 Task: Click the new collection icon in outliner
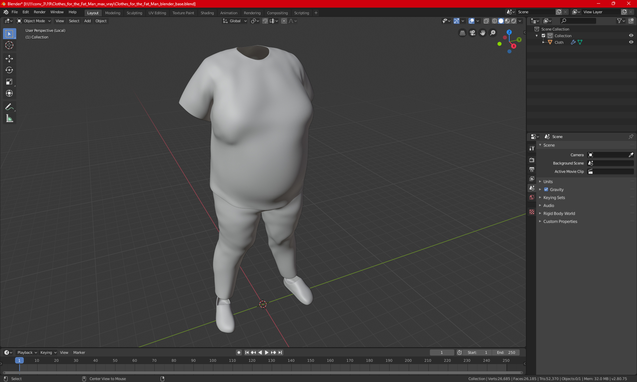tap(631, 21)
